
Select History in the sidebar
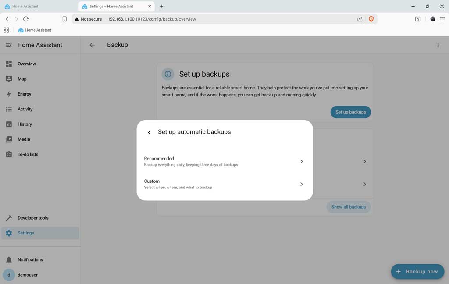40,124
